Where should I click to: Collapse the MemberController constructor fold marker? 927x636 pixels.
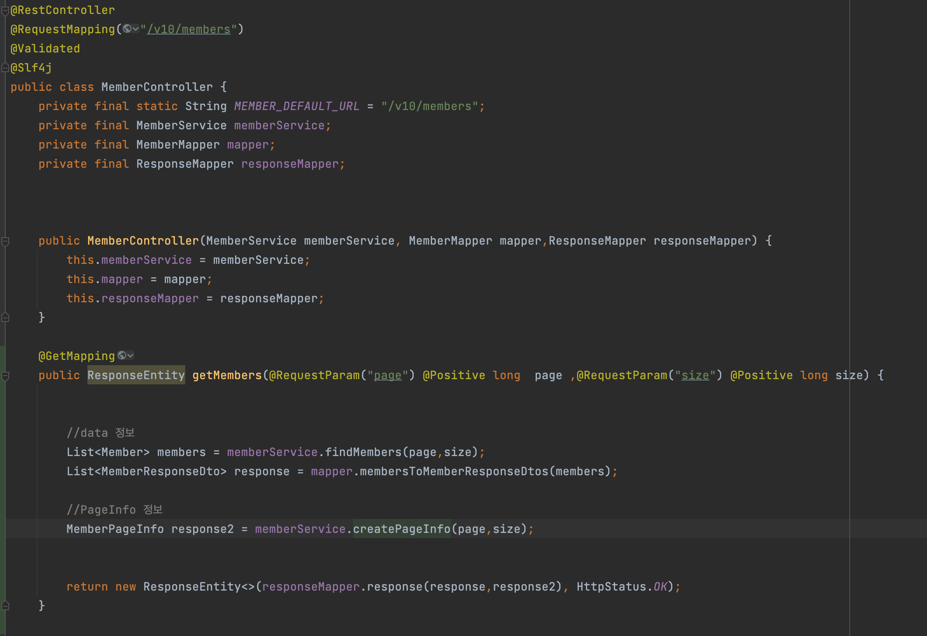(5, 241)
